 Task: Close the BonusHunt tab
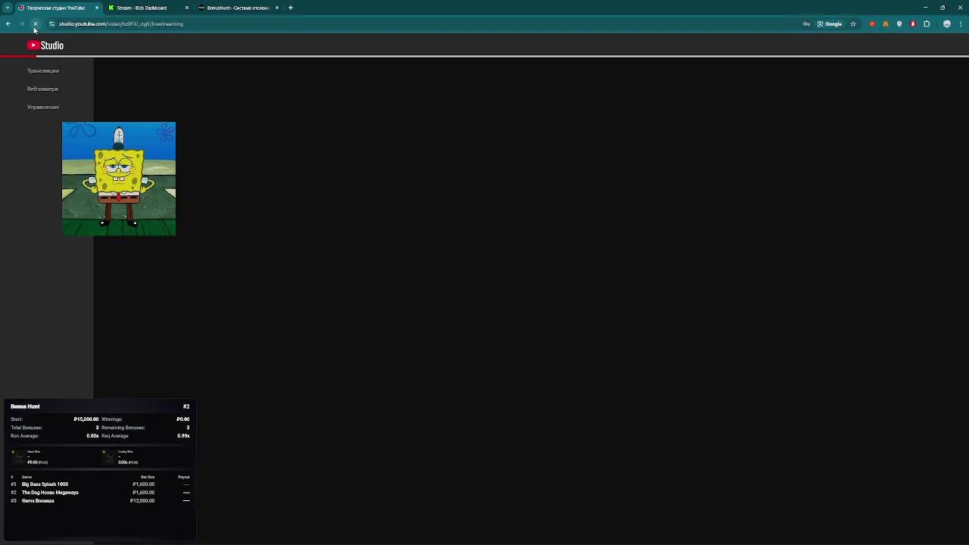(277, 8)
